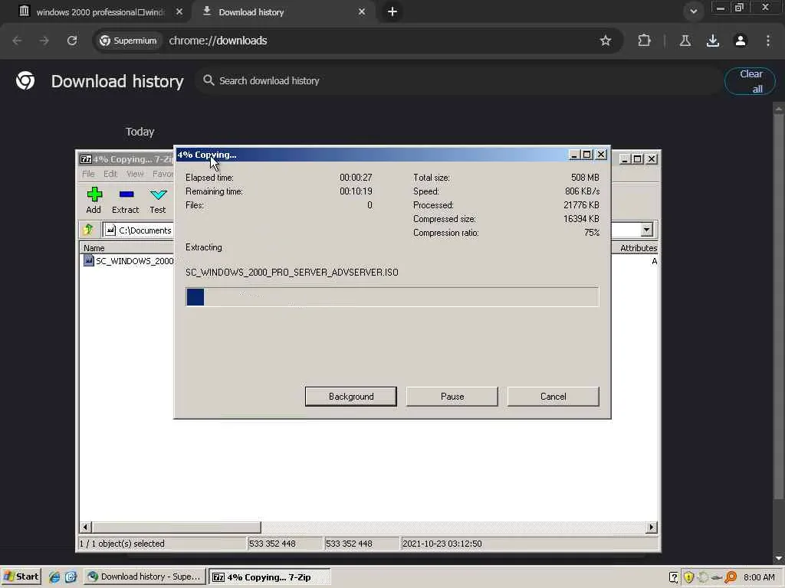Open the browser three-dot menu
The image size is (785, 588).
767,41
